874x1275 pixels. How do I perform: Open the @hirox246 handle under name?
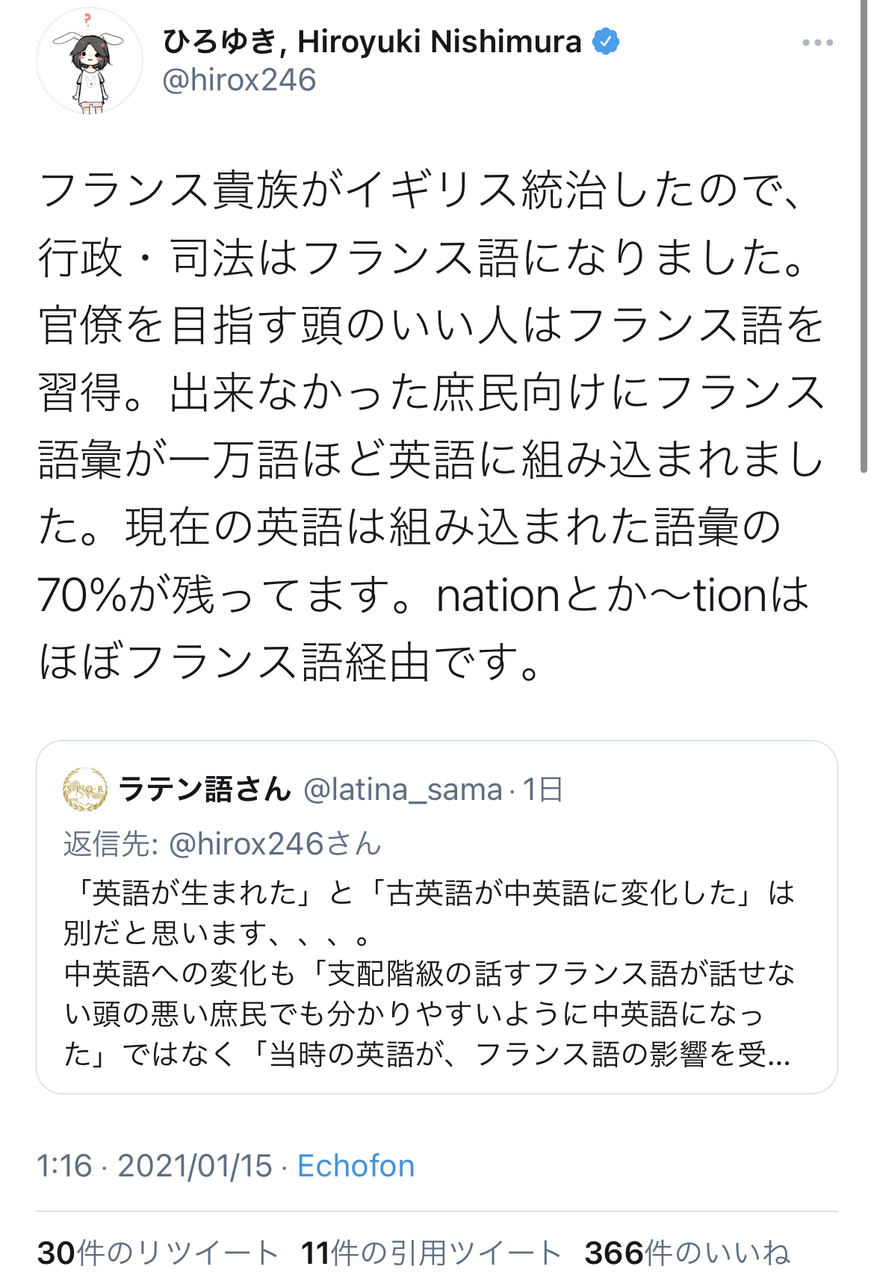tap(239, 81)
